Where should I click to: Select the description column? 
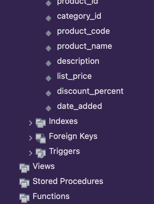78,61
